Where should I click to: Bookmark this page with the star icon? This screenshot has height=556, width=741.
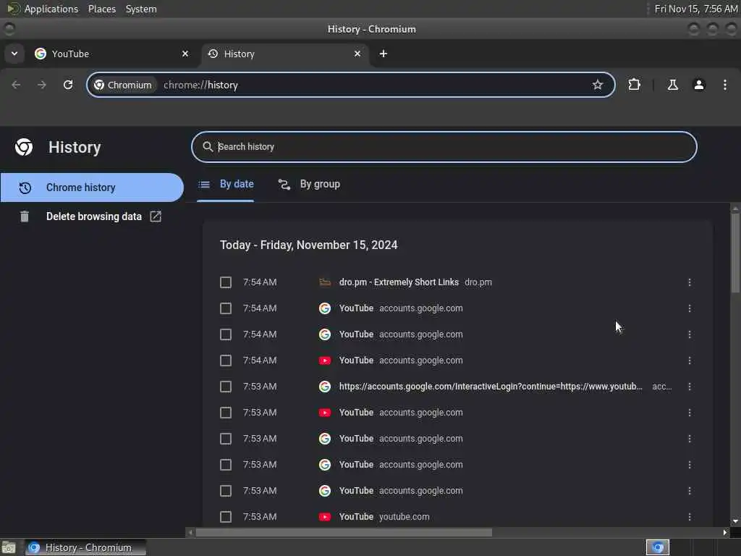pyautogui.click(x=597, y=85)
